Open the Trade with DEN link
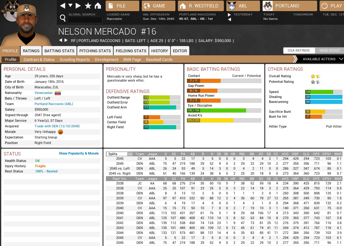The height and width of the screenshot is (246, 344). tap(57, 126)
